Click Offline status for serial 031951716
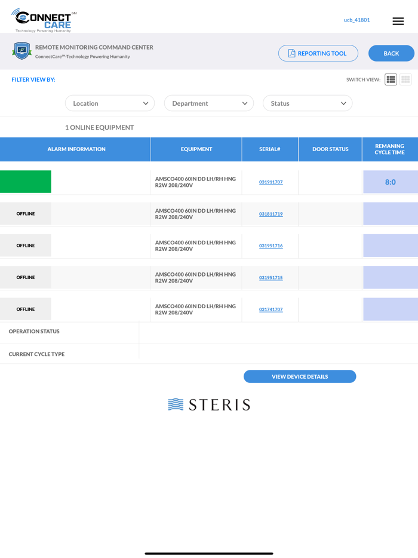The height and width of the screenshot is (558, 418). [26, 246]
